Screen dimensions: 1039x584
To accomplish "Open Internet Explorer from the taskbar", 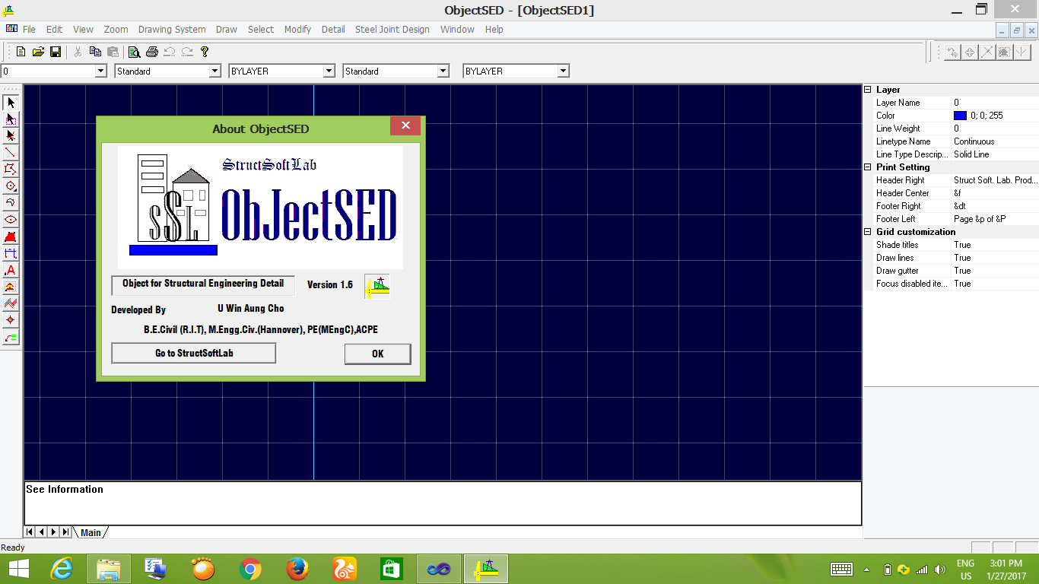I will [62, 568].
